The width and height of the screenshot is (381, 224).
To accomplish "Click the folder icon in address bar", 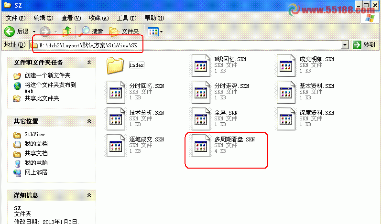I will click(34, 45).
